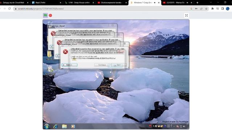Mute the IOSYS YouTube tab audio icon
Viewport: 232px width, 130px height.
click(x=187, y=3)
